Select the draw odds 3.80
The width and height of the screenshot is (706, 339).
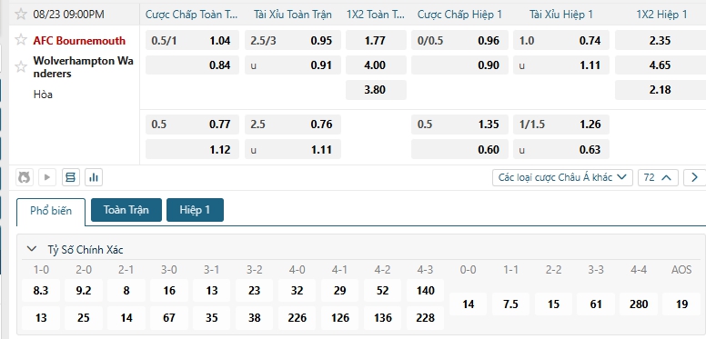(x=376, y=90)
